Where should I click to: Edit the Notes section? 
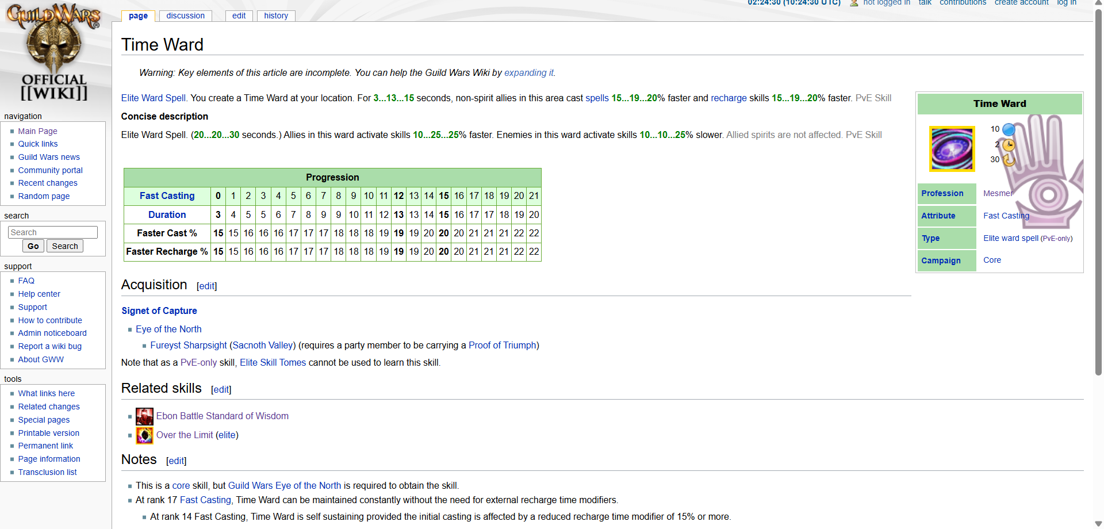[x=176, y=461]
